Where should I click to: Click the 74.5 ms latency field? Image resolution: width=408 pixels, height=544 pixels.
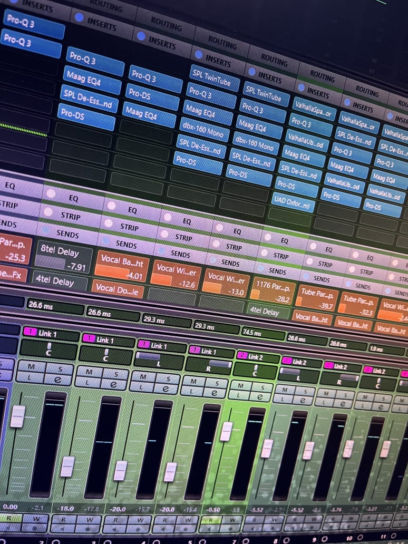pos(263,333)
